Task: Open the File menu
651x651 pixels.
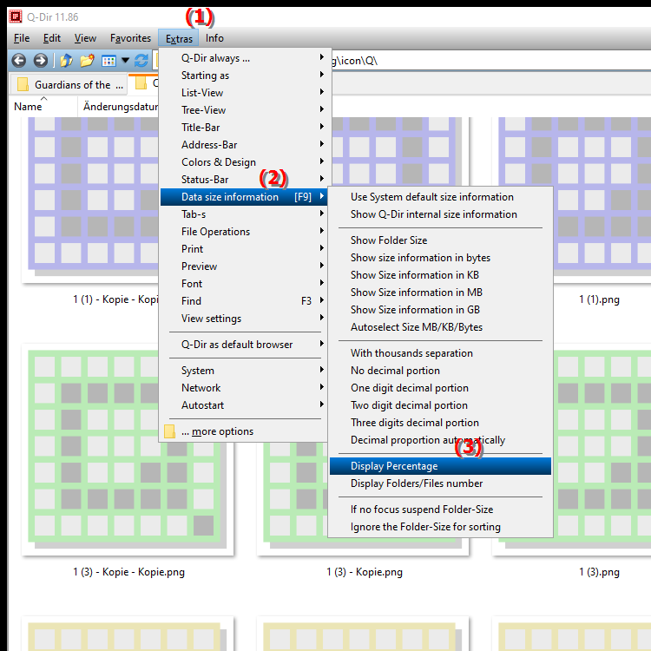Action: 22,38
